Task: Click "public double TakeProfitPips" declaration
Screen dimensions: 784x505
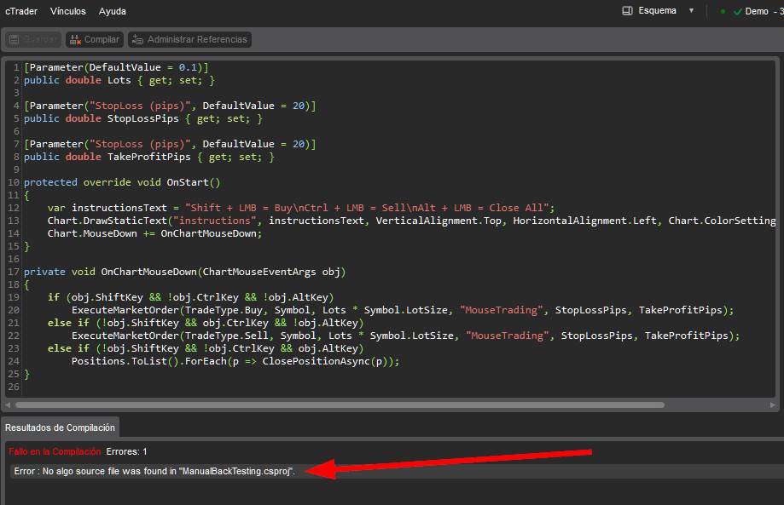Action: pyautogui.click(x=107, y=157)
